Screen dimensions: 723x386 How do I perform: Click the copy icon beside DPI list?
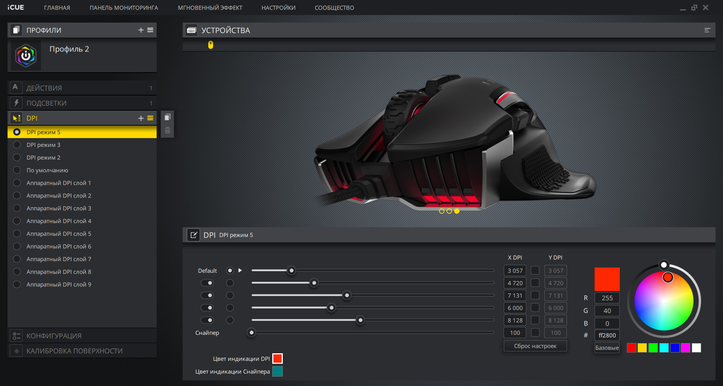point(168,117)
